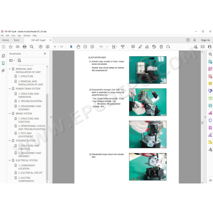Switch to the Home tab

click(x=5, y=40)
